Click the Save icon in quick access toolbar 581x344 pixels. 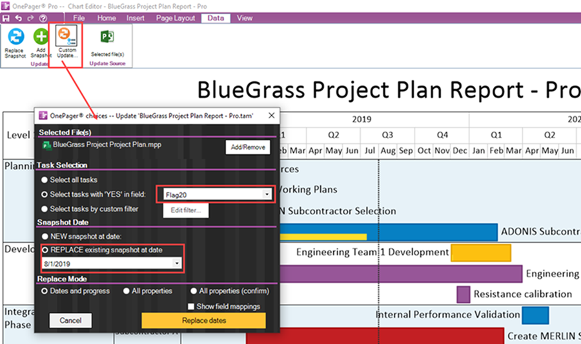[x=6, y=18]
